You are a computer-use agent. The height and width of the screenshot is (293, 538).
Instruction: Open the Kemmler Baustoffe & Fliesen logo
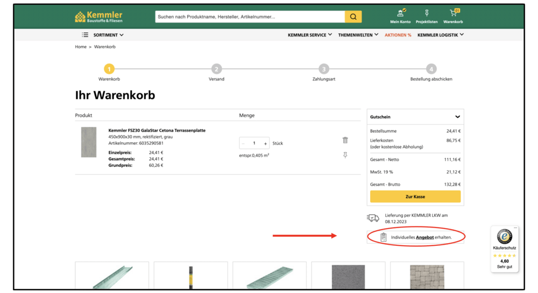click(98, 17)
